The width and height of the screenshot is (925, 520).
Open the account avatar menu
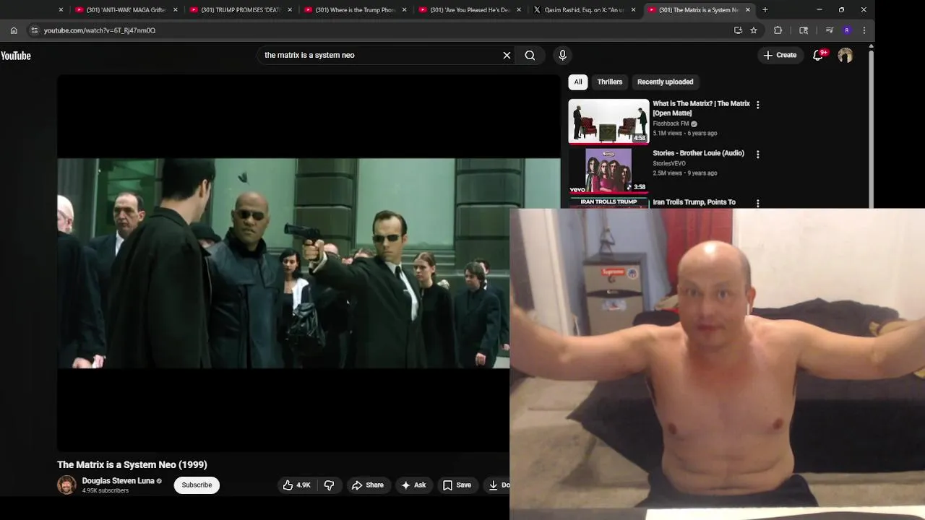pos(845,55)
